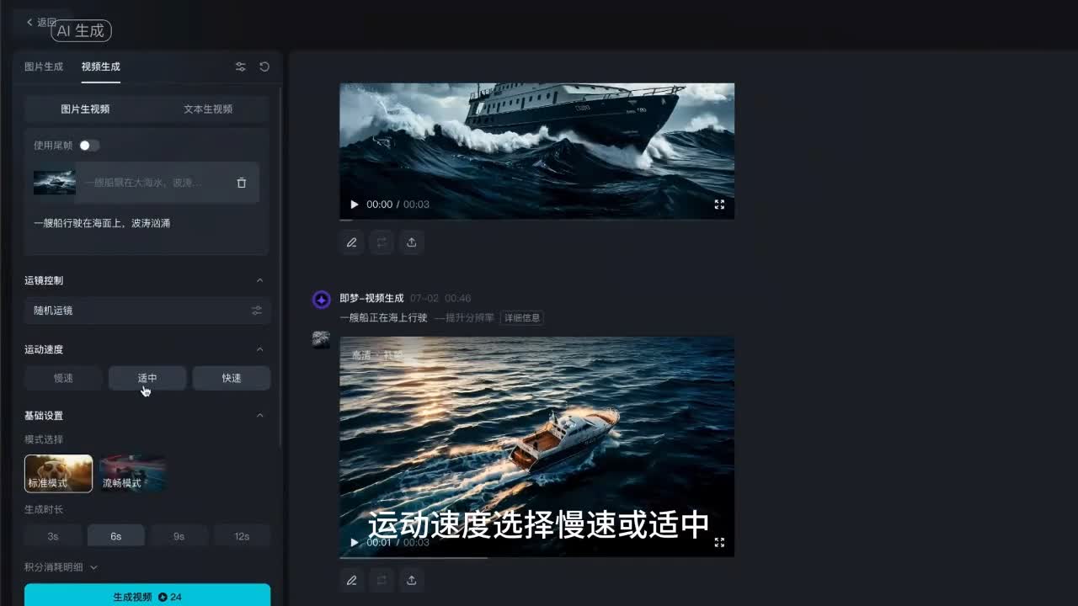Switch to the 文本生视频 tab
Viewport: 1078px width, 606px height.
pos(207,109)
